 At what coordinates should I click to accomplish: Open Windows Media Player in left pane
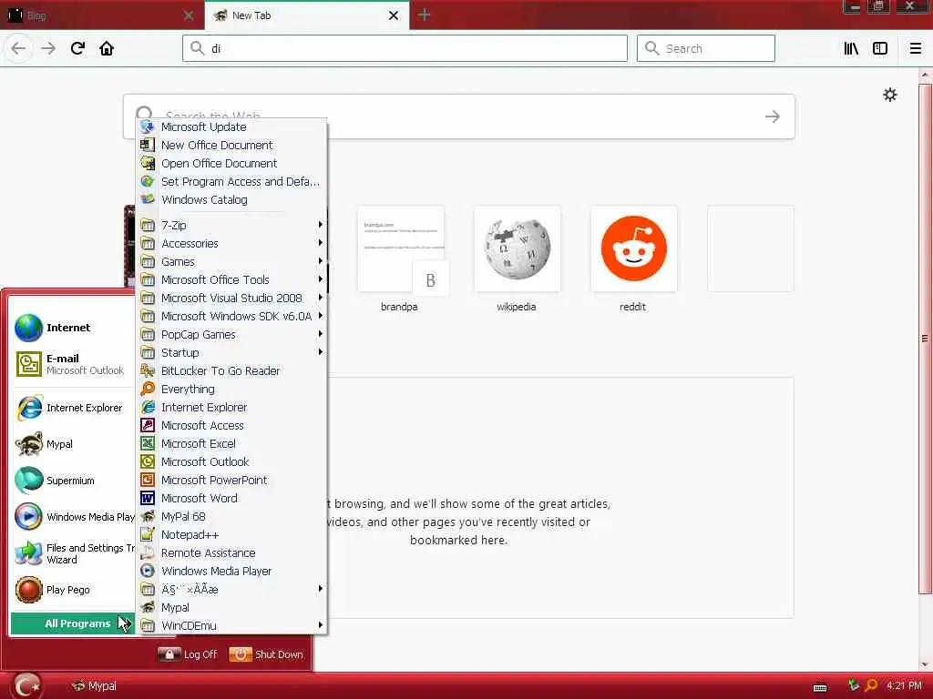73,517
